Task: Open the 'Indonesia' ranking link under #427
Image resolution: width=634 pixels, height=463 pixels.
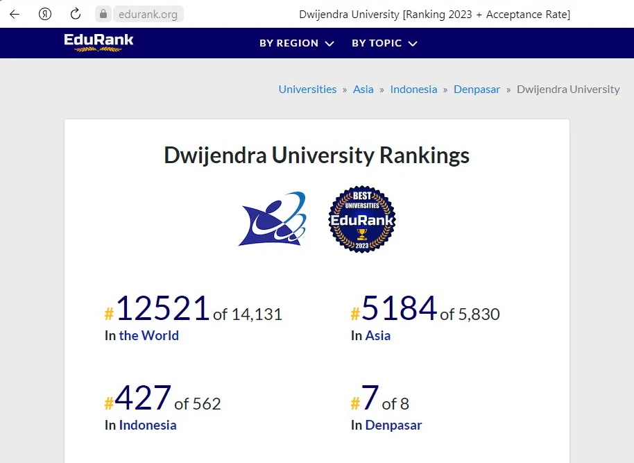Action: [148, 425]
